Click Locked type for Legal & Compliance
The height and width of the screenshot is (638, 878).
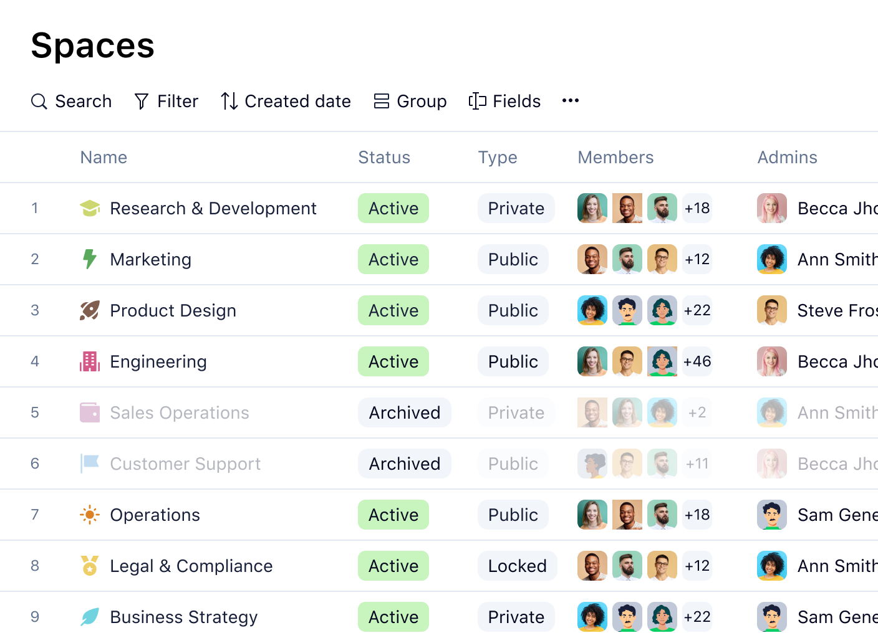[518, 566]
